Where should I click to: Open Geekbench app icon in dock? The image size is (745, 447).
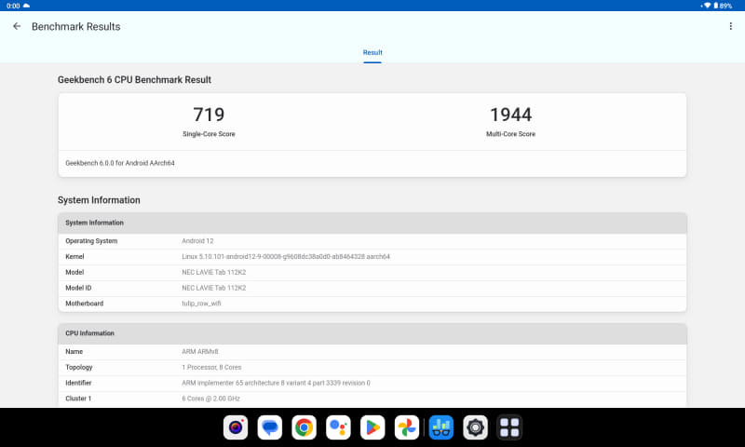tap(441, 427)
